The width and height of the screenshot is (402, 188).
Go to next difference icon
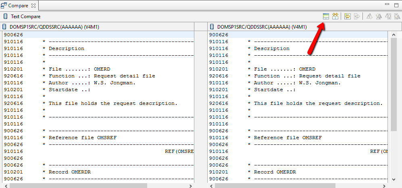coord(369,16)
